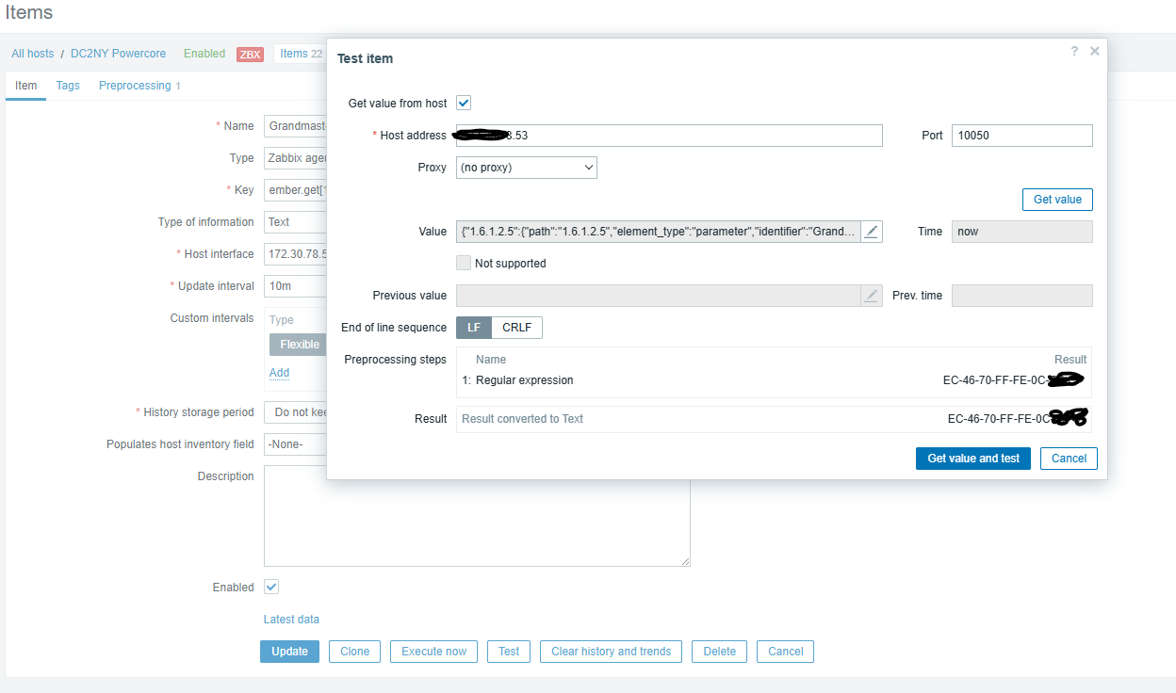Click the red ZBX availability badge
This screenshot has height=693, width=1176.
251,54
